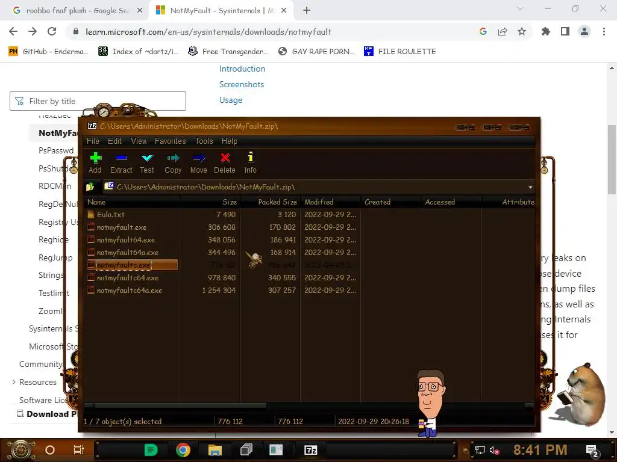Open the File menu in 7-Zip
This screenshot has width=617, height=462.
coord(93,141)
